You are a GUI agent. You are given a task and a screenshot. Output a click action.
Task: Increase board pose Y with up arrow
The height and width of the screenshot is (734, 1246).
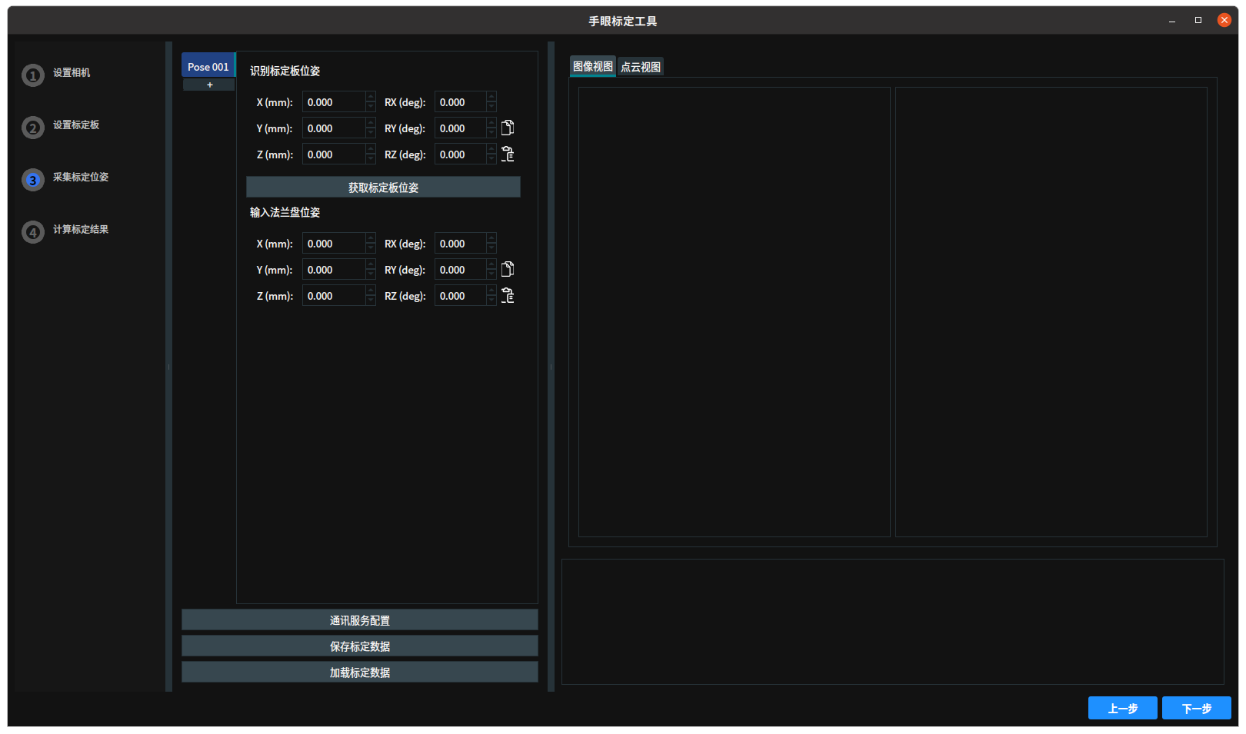(x=371, y=123)
